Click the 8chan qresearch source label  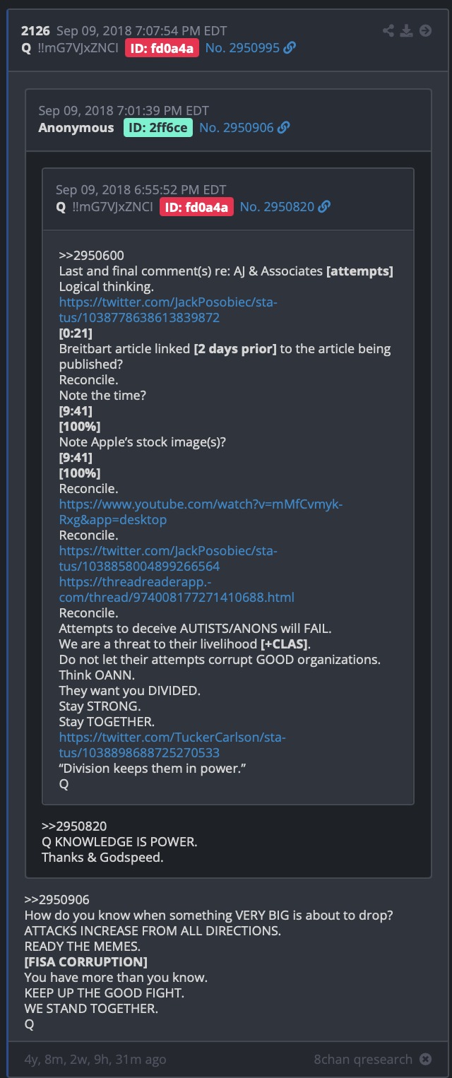(x=363, y=1059)
